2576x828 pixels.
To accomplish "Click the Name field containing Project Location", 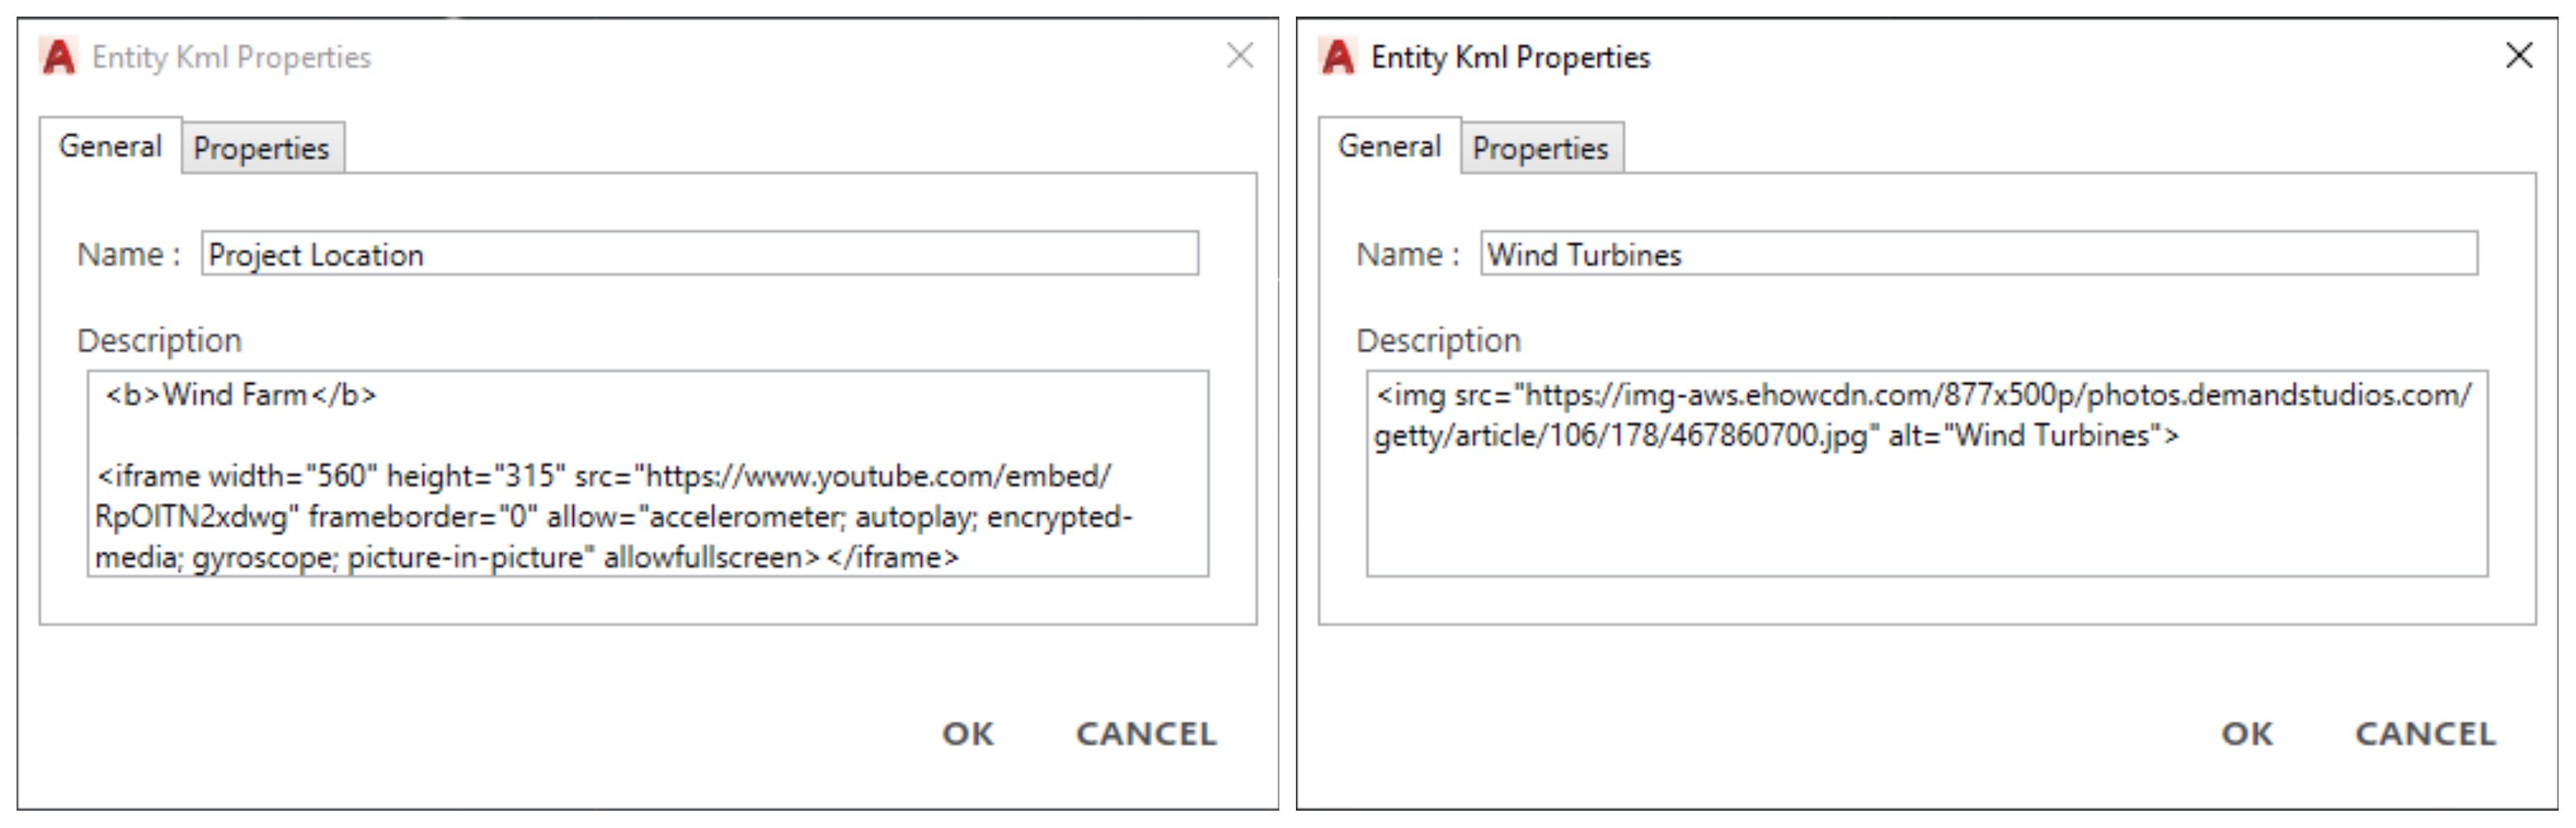I will 700,254.
